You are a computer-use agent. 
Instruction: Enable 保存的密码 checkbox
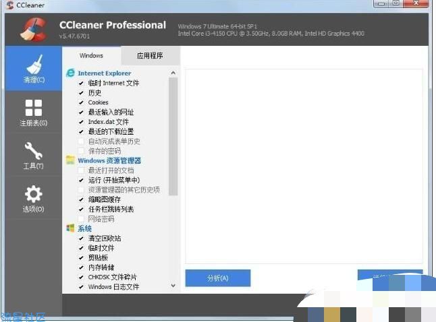81,151
